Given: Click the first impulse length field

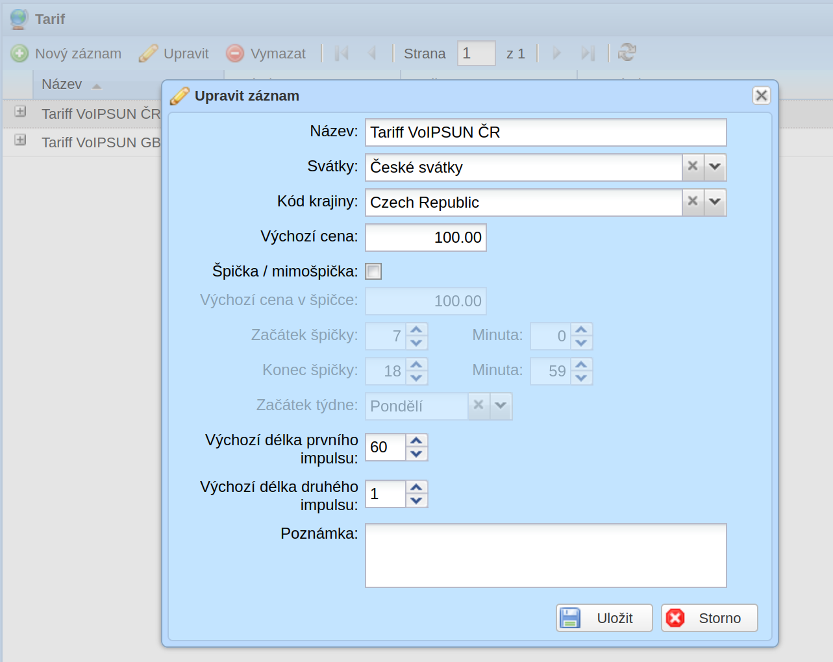Looking at the screenshot, I should point(386,447).
